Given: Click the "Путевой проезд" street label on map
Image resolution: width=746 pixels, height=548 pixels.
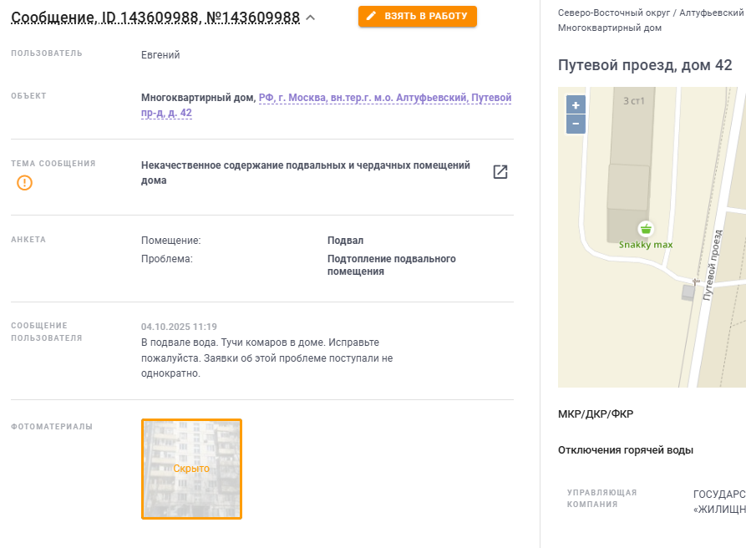Looking at the screenshot, I should 713,265.
